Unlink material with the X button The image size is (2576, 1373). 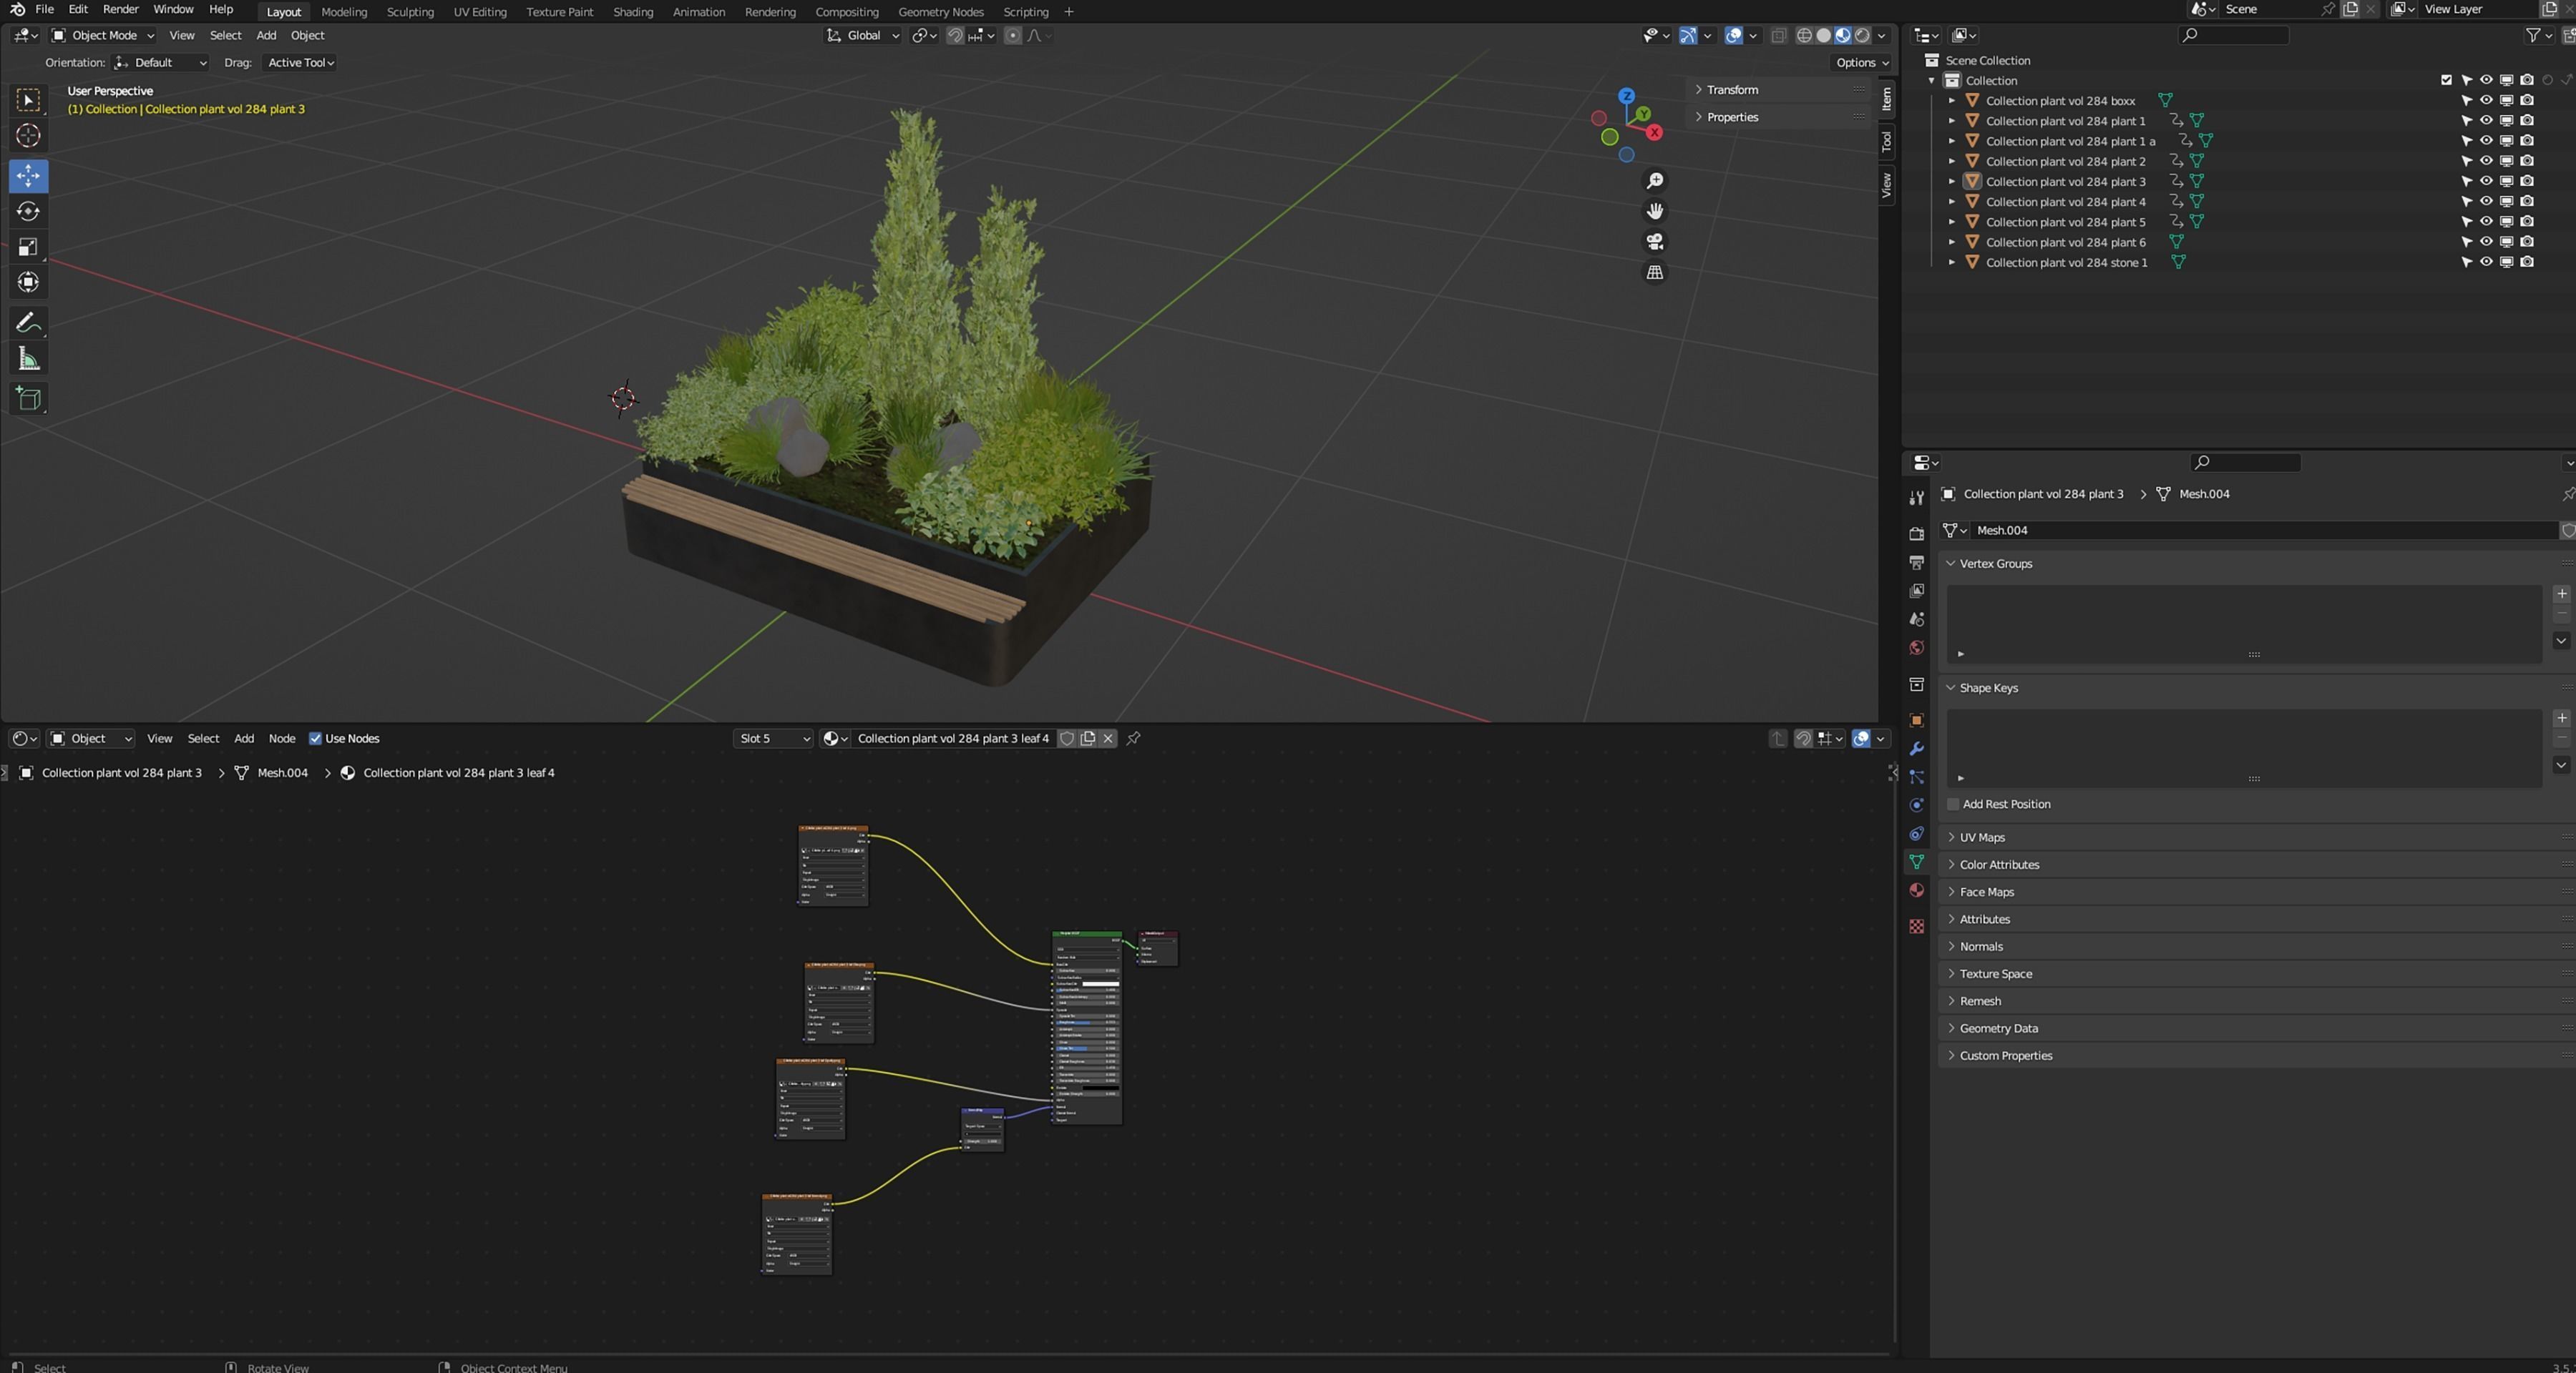tap(1108, 739)
